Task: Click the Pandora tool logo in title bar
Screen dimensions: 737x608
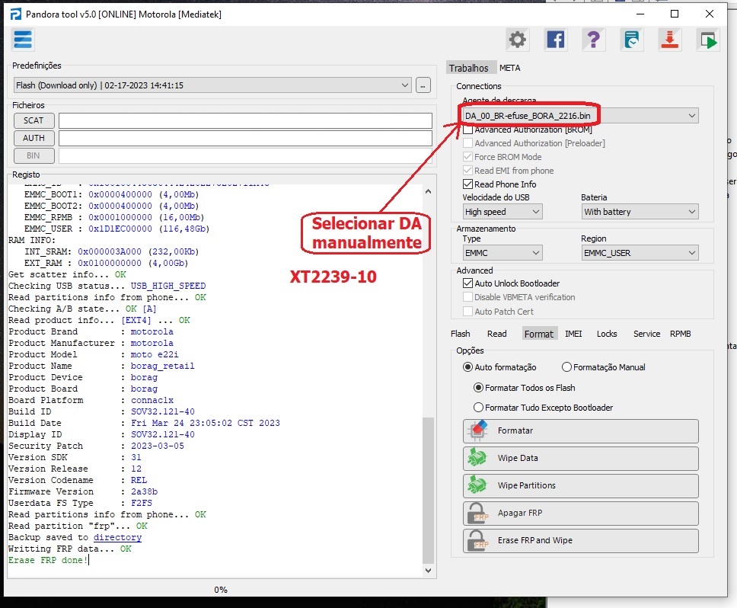Action: (16, 14)
